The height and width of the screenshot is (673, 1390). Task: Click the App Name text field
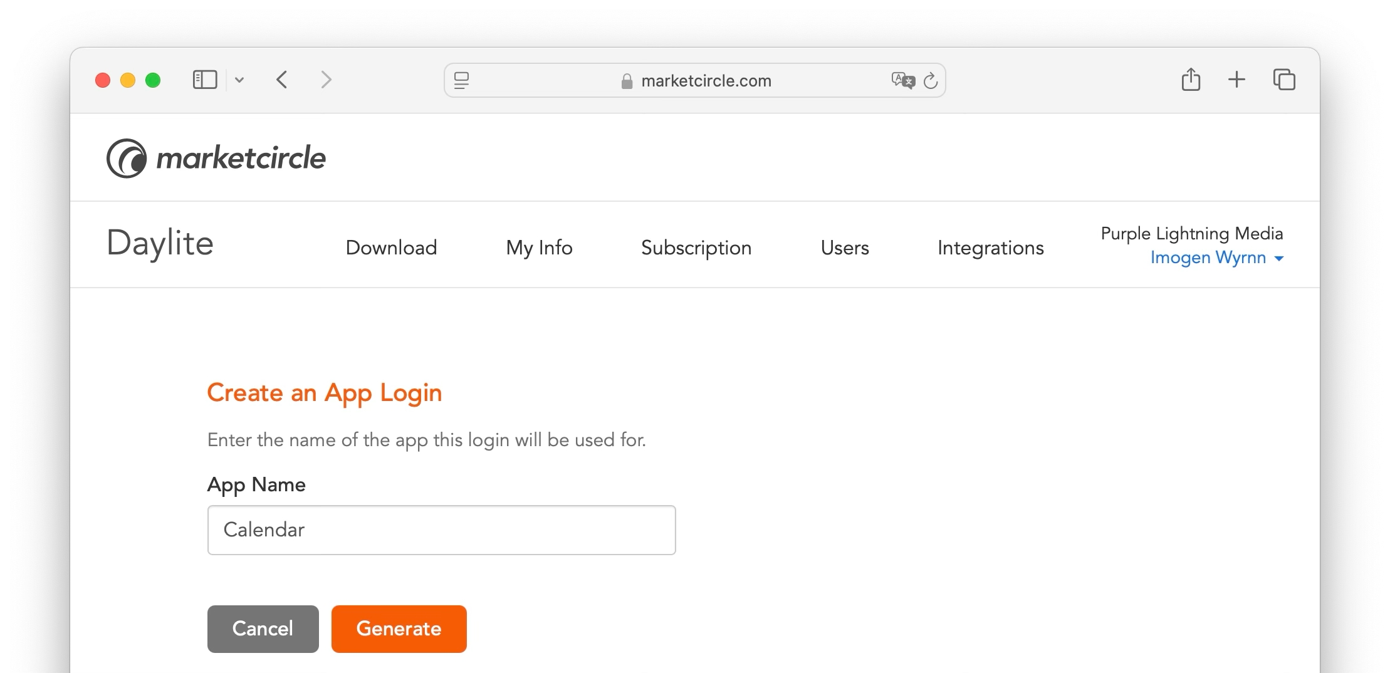click(x=441, y=530)
